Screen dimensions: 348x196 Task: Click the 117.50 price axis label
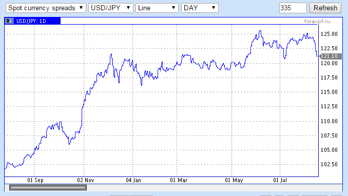click(329, 77)
